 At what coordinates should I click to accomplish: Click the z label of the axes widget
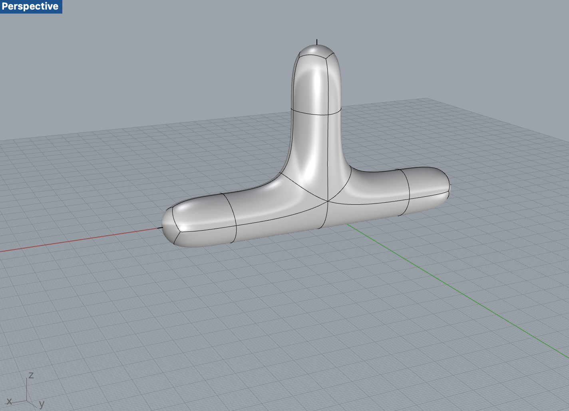32,375
